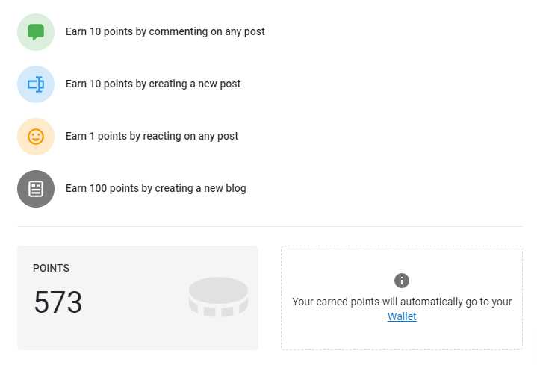Select the reacting on any post reward text
This screenshot has height=365, width=537.
152,137
